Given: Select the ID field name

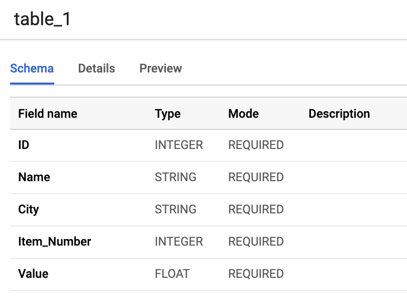Looking at the screenshot, I should point(24,145).
